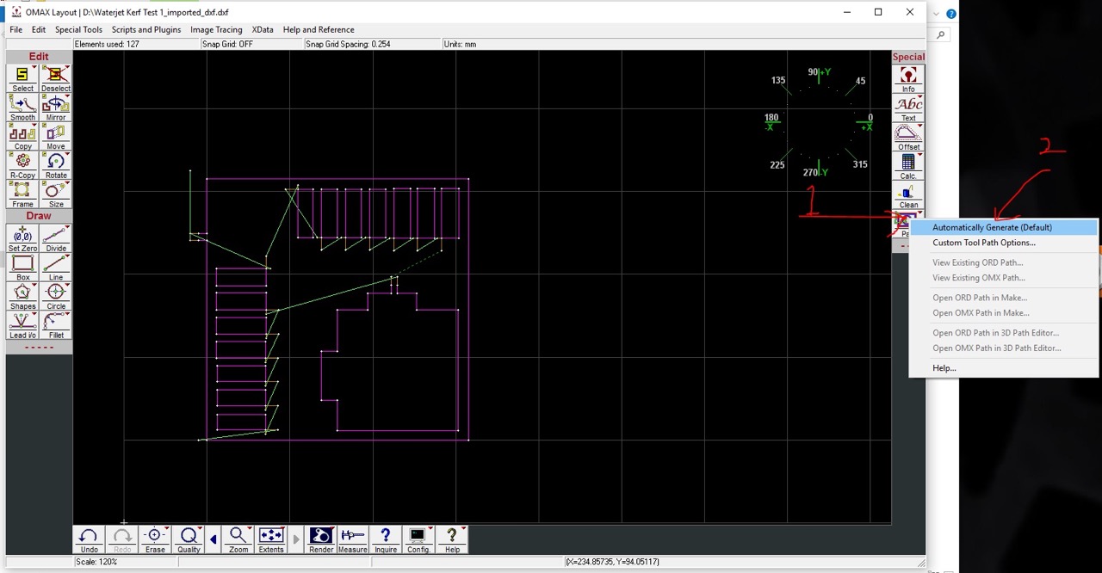Click the Snap Grid Spacing field
Screen dimensions: 1102x573
tap(372, 44)
